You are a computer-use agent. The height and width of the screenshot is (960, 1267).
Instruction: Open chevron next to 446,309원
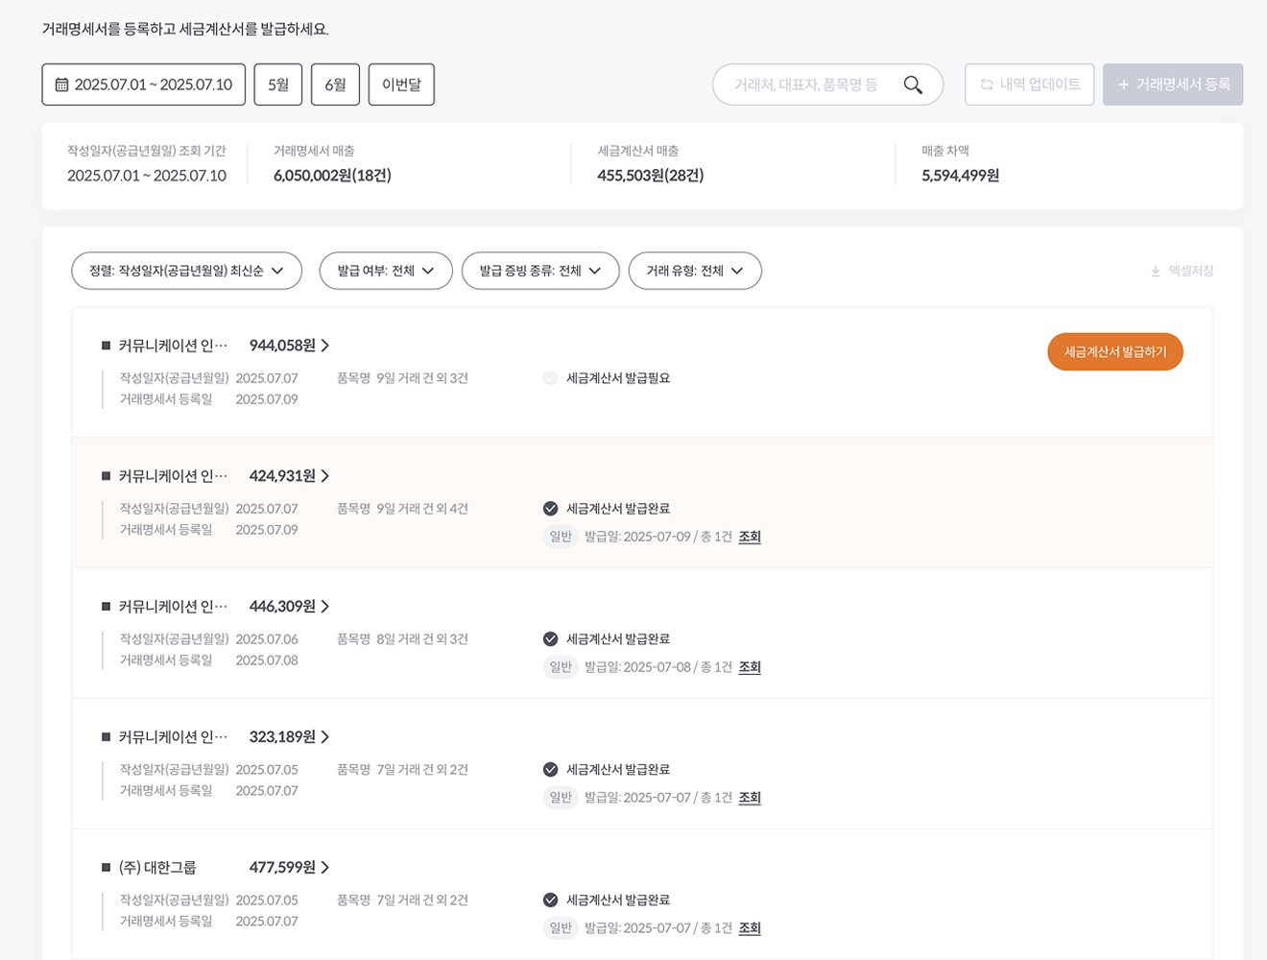click(325, 607)
